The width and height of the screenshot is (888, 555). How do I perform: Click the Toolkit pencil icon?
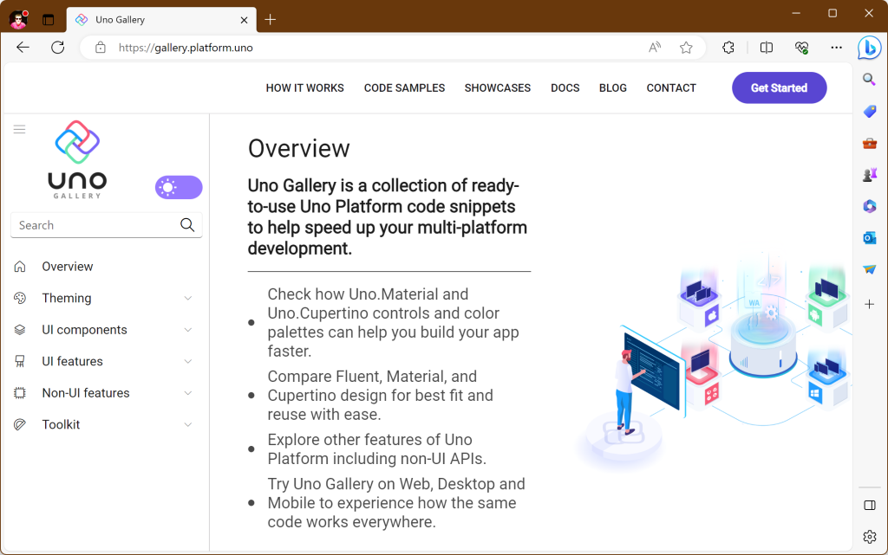click(x=21, y=424)
